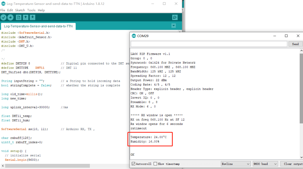Open Serial Monitor magnifier icon
Screen dimensions: 303x169
[175, 17]
